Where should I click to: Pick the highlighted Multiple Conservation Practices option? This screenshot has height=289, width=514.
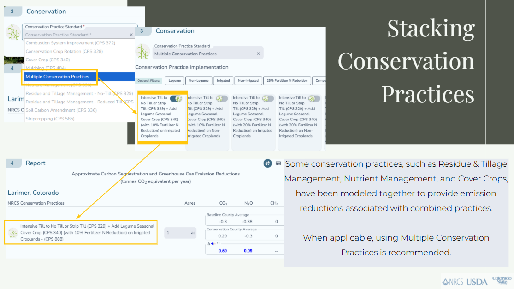(x=79, y=77)
